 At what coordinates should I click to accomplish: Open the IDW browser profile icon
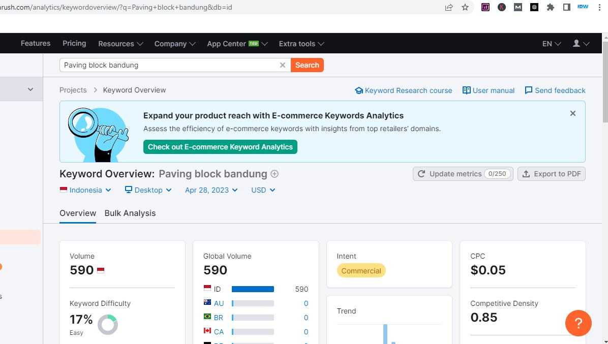(583, 7)
